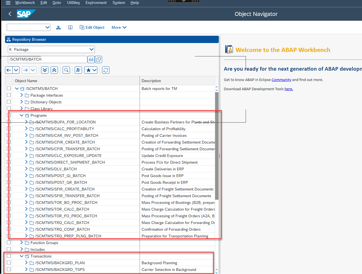Expand the /SCMTMS/CALC_PROFITABILITY node
Screen dimensions: 362x274
[x=26, y=128]
